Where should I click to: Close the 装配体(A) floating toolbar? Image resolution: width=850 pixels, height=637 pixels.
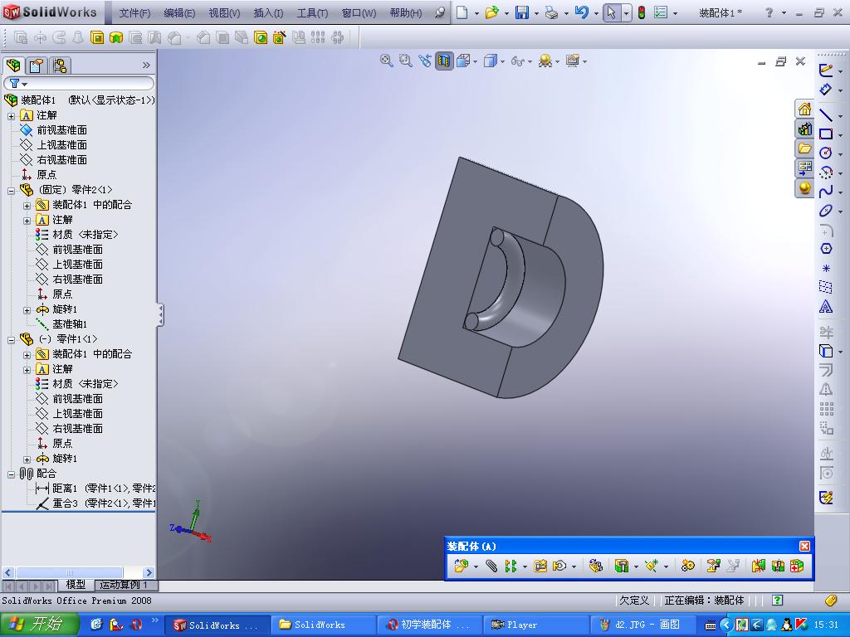(804, 546)
